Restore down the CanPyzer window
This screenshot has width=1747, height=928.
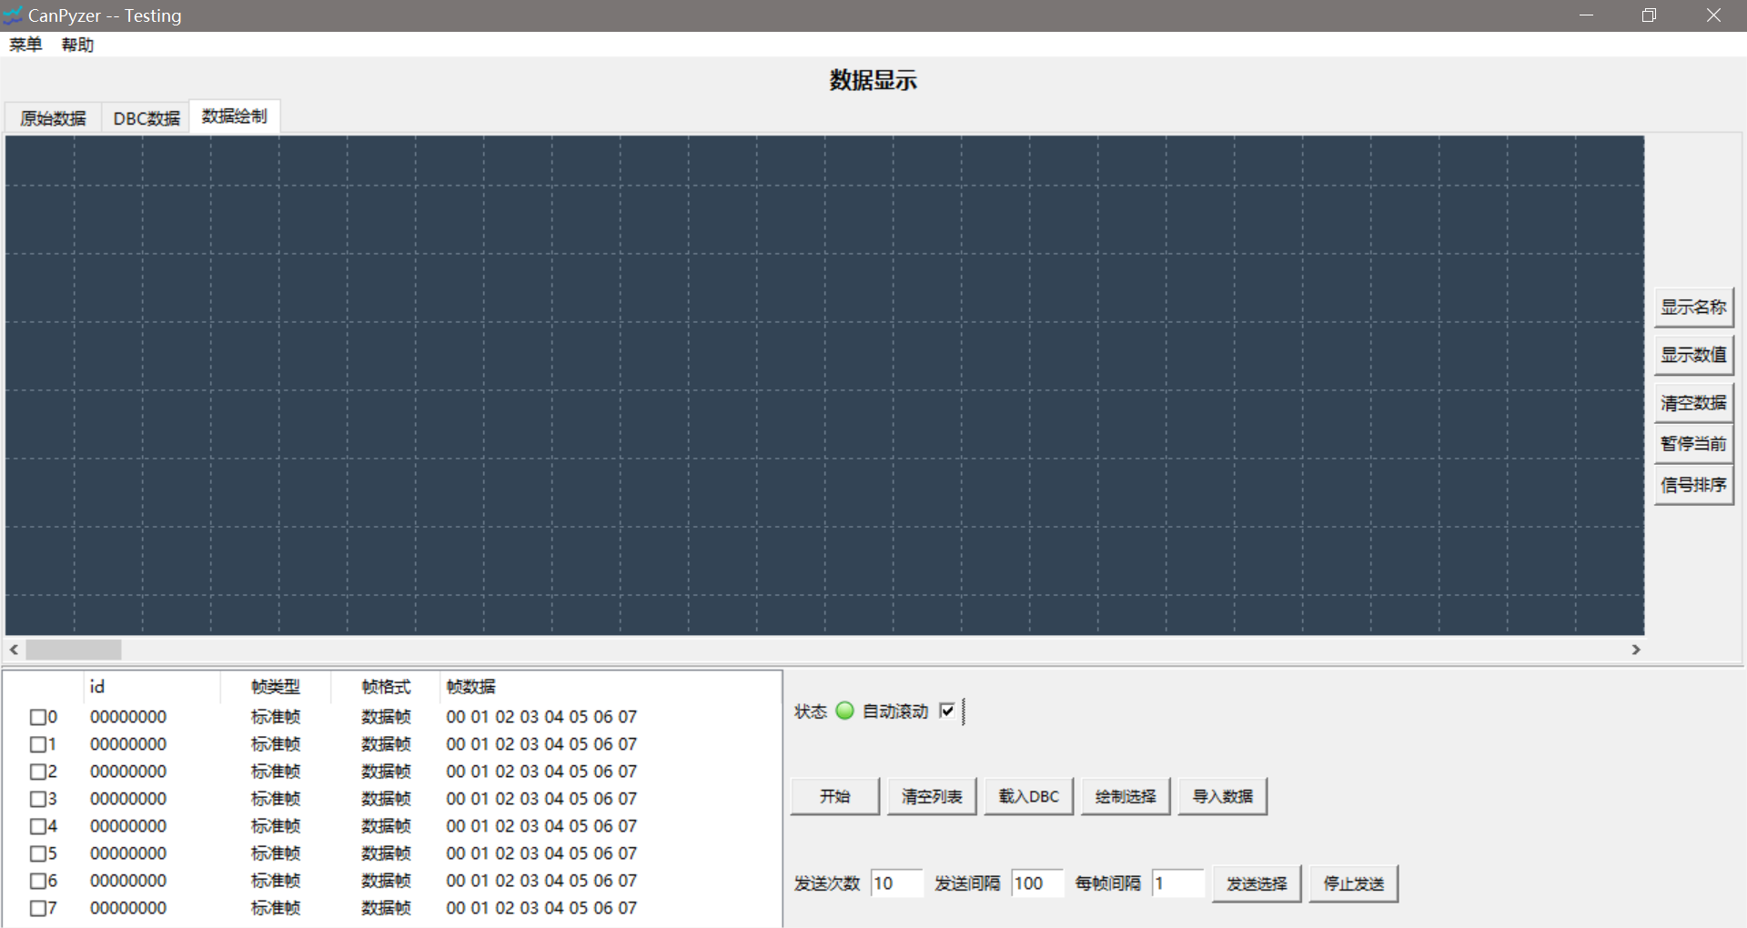point(1649,15)
